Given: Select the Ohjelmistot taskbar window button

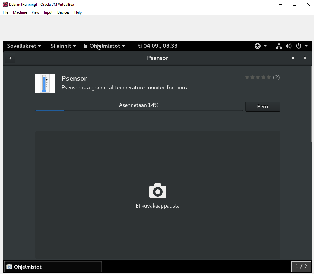Looking at the screenshot, I should [x=53, y=266].
